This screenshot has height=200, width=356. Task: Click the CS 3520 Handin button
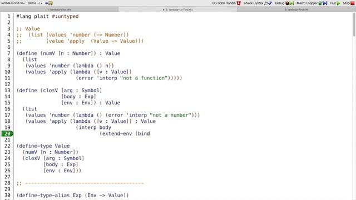coord(226,3)
